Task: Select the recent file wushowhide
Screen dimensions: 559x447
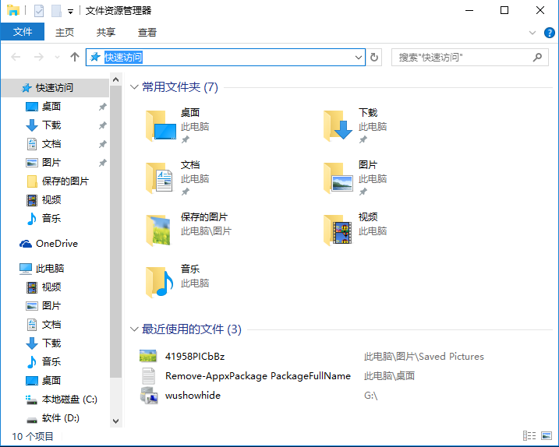Action: tap(193, 396)
